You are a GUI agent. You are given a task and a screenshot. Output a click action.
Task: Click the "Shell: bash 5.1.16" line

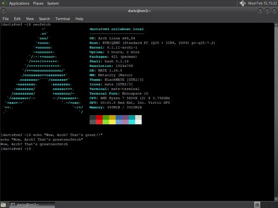point(109,61)
